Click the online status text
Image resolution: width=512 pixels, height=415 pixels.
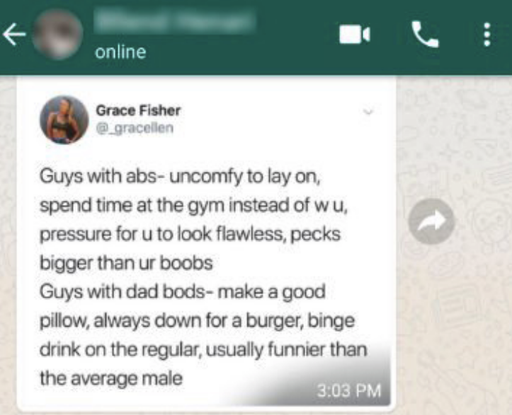click(120, 52)
